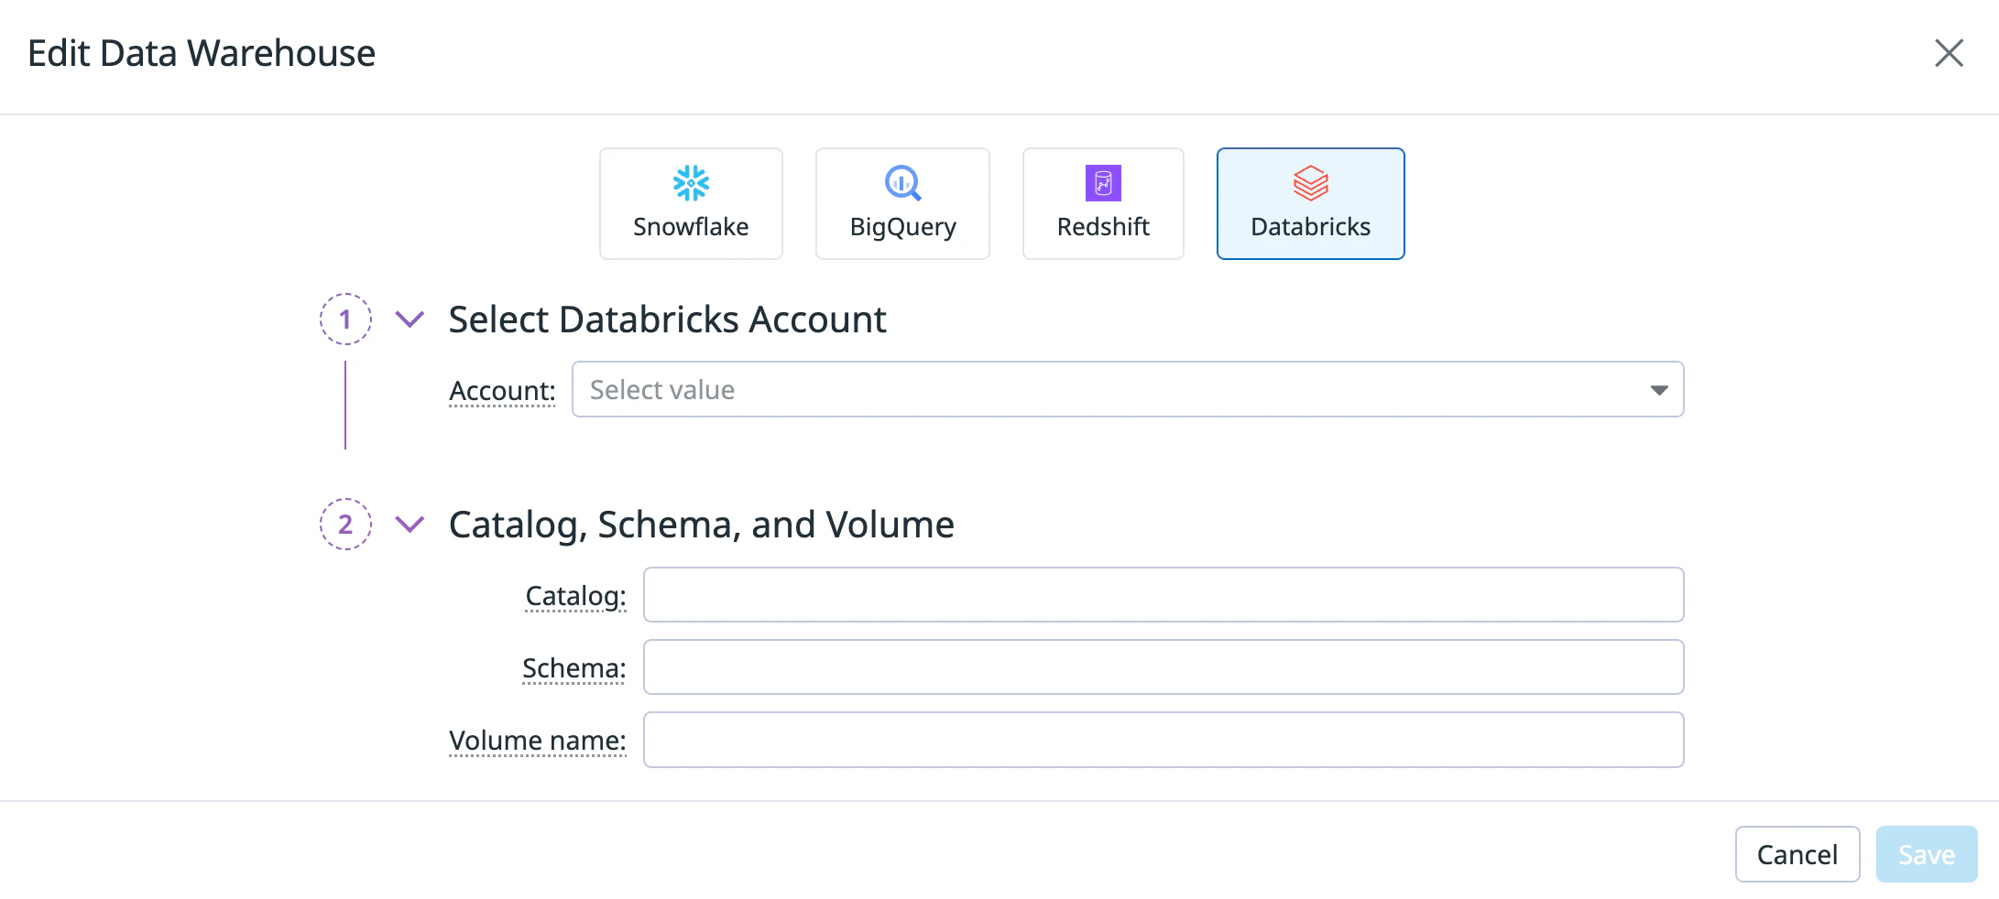Click the Save button
Image resolution: width=1999 pixels, height=899 pixels.
pos(1926,854)
